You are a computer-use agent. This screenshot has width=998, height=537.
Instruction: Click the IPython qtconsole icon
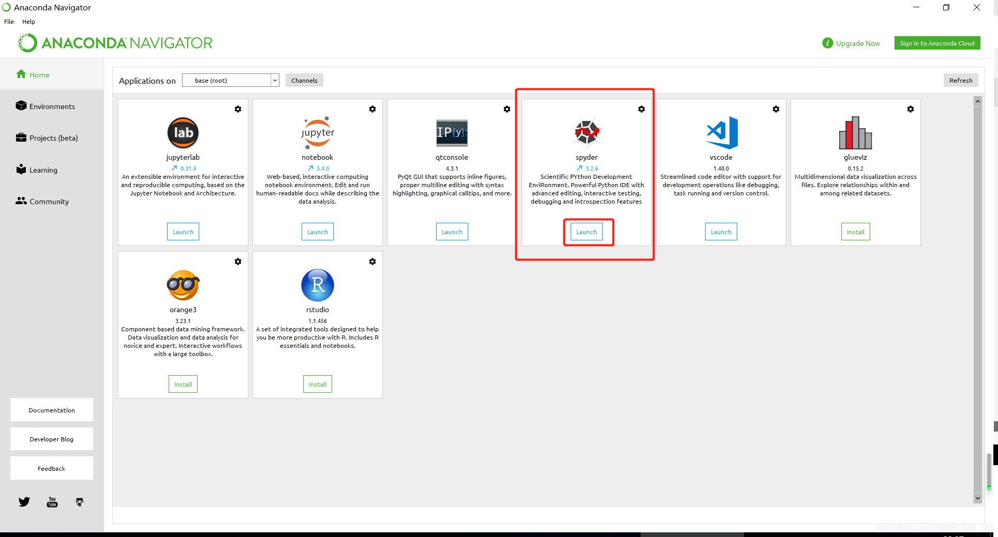(x=452, y=133)
